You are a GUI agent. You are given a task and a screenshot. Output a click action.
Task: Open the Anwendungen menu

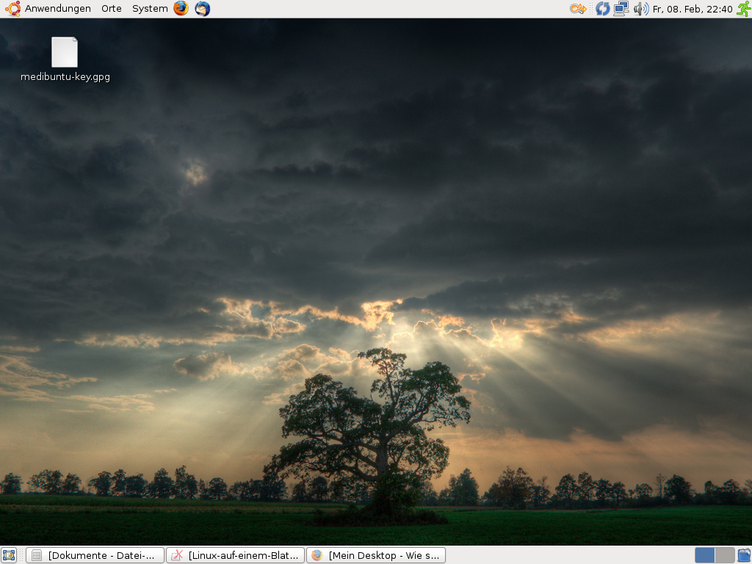click(x=57, y=9)
